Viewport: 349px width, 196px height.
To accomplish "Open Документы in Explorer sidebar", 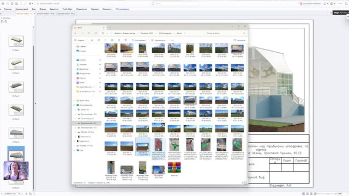I will click(x=82, y=69).
